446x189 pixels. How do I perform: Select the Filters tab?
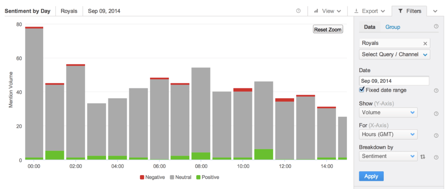point(409,11)
